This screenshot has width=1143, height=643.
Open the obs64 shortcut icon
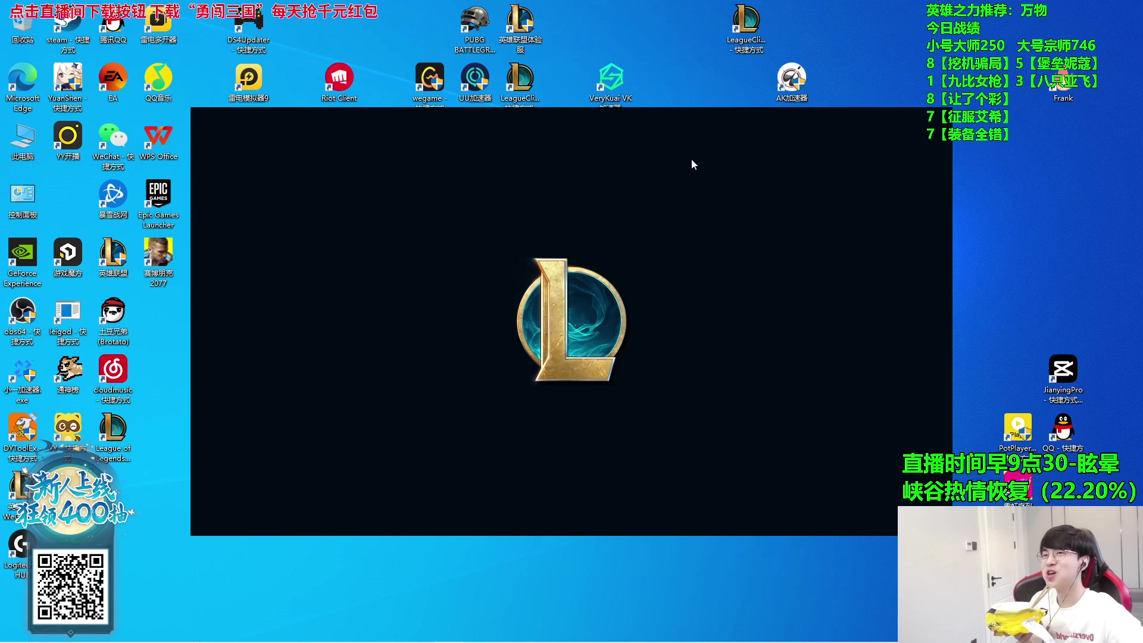point(23,320)
